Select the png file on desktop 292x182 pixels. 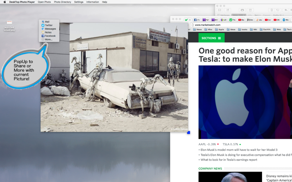pyautogui.click(x=9, y=23)
